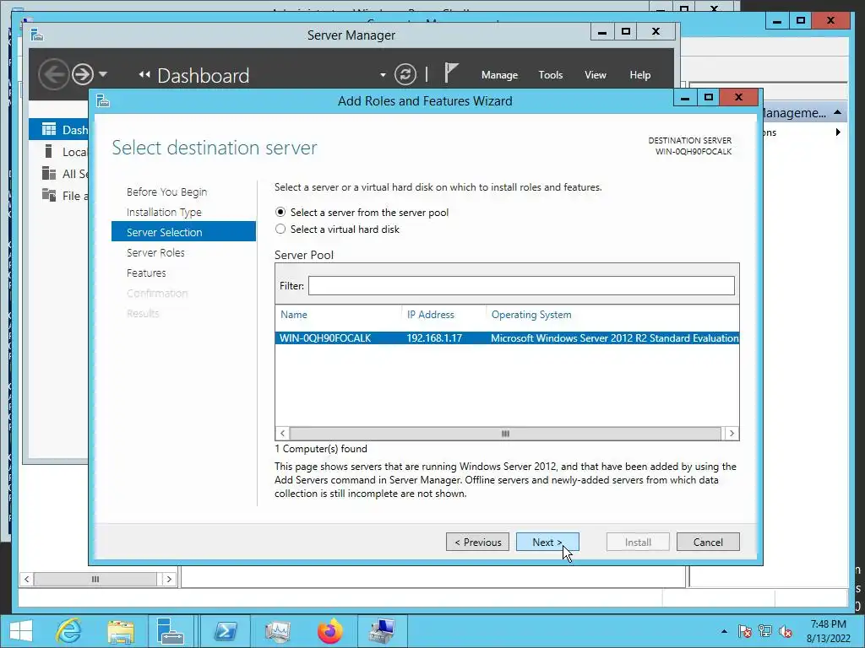This screenshot has height=648, width=865.
Task: Open File Explorer from taskbar
Action: point(121,631)
